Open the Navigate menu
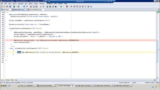Screen dimensions: 160x90 tap(21, 3)
